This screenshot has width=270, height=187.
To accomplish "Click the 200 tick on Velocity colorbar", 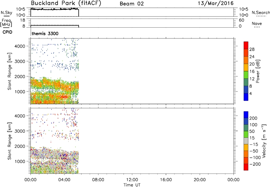I will (253, 118).
